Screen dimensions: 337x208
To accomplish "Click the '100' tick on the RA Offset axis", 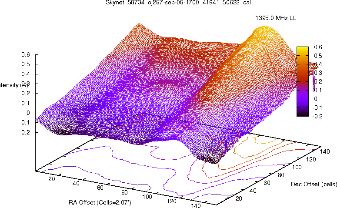I will point(147,196).
